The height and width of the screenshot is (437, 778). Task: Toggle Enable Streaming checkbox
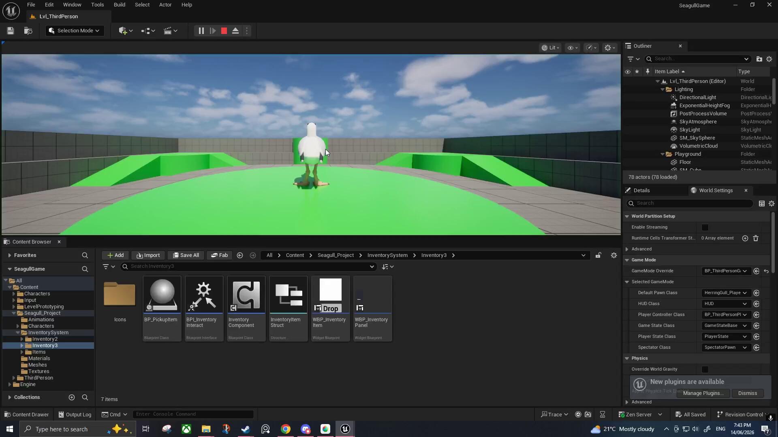[705, 227]
